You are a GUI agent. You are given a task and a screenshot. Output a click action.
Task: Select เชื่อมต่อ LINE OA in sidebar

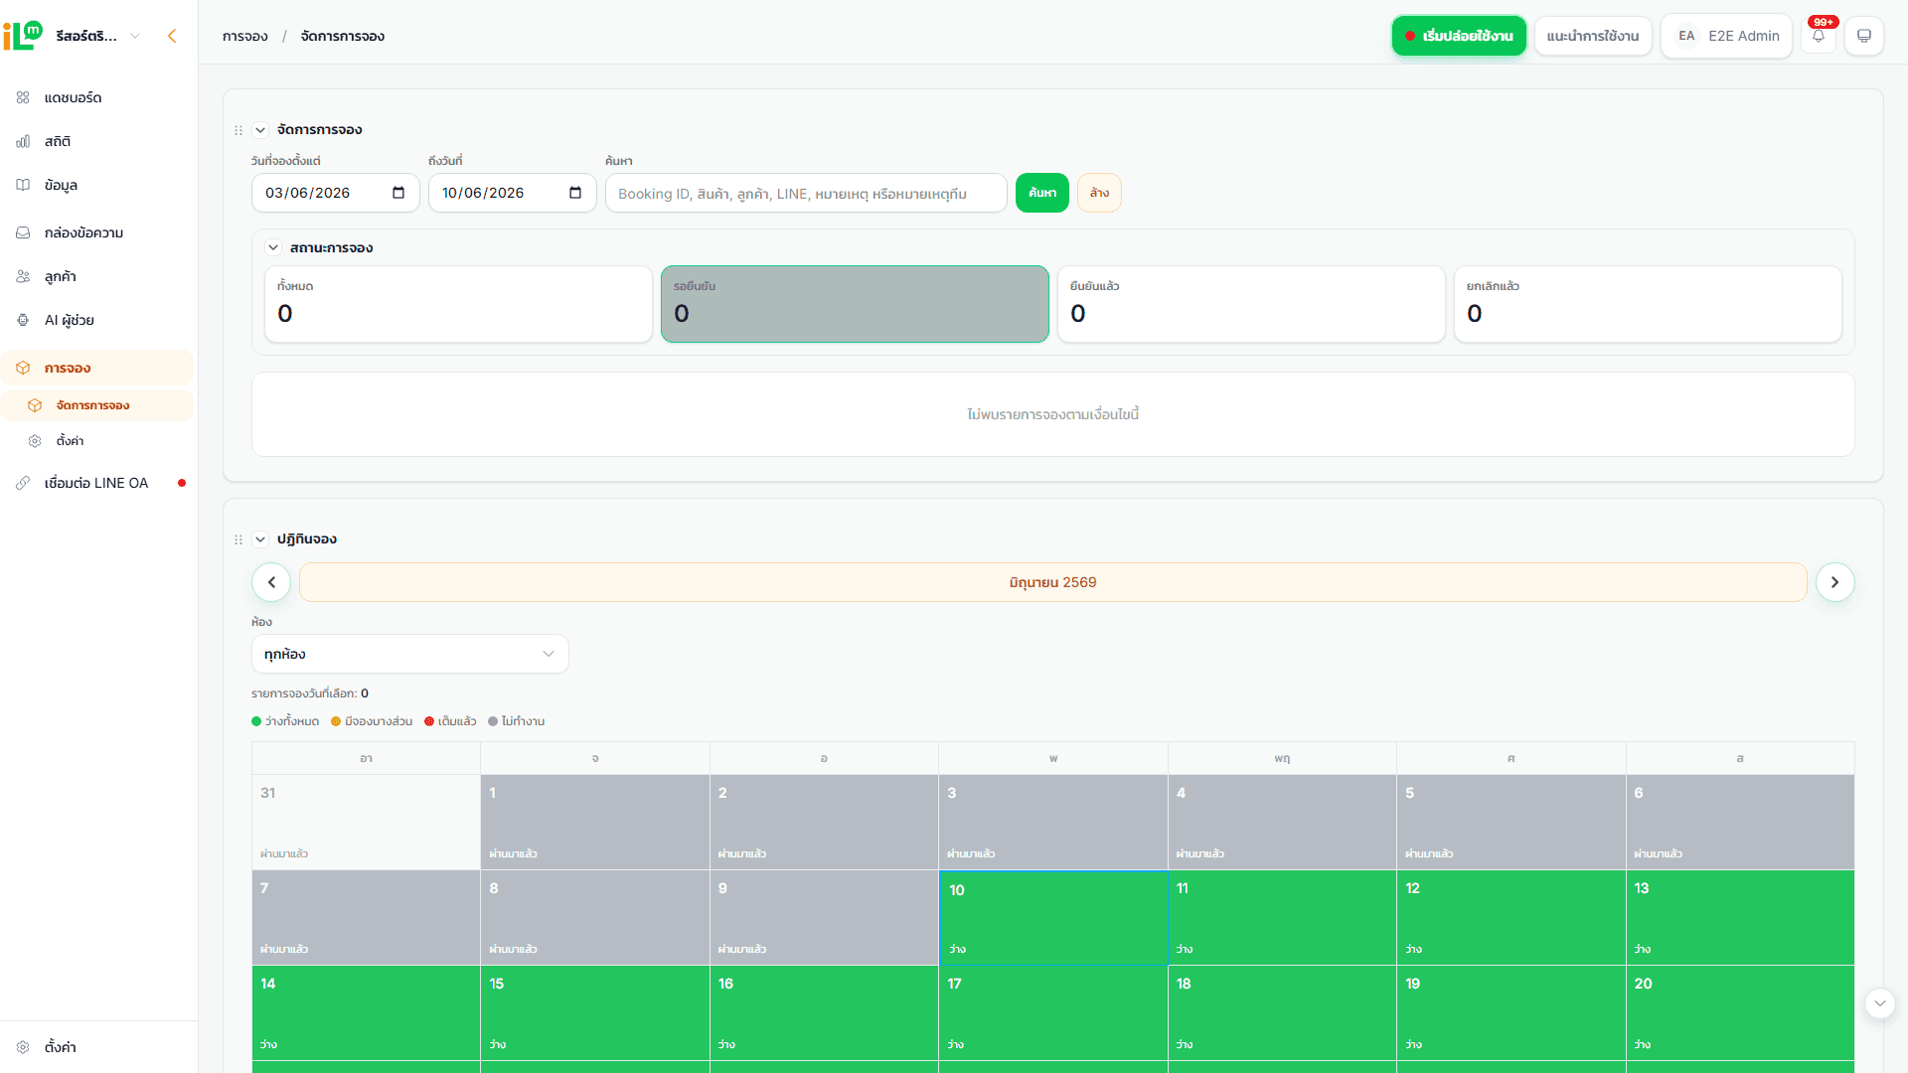(x=96, y=483)
